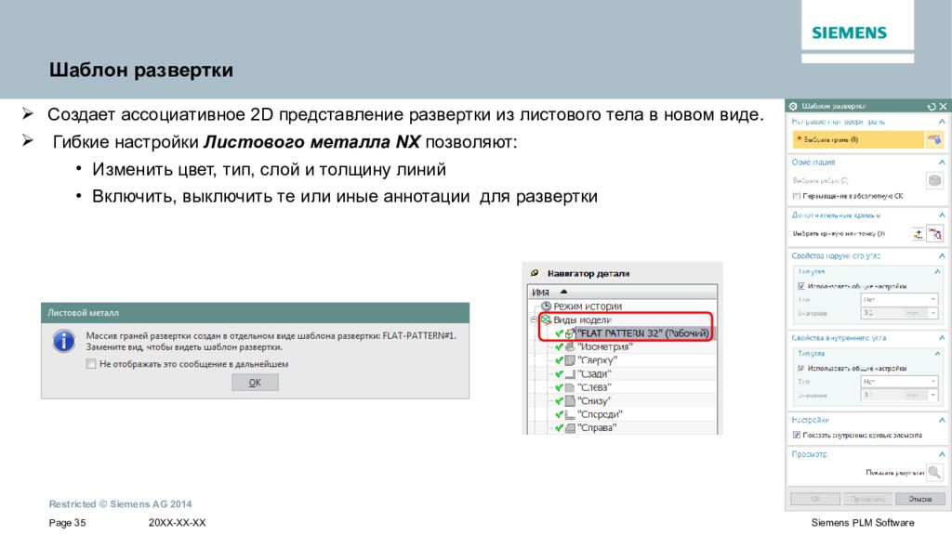Click the yellow Выбрать грань selection field
Image resolution: width=952 pixels, height=535 pixels.
(x=858, y=139)
